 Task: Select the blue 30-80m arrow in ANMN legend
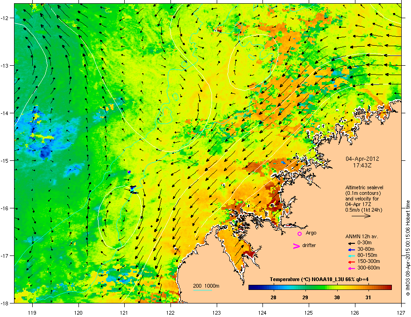point(351,249)
